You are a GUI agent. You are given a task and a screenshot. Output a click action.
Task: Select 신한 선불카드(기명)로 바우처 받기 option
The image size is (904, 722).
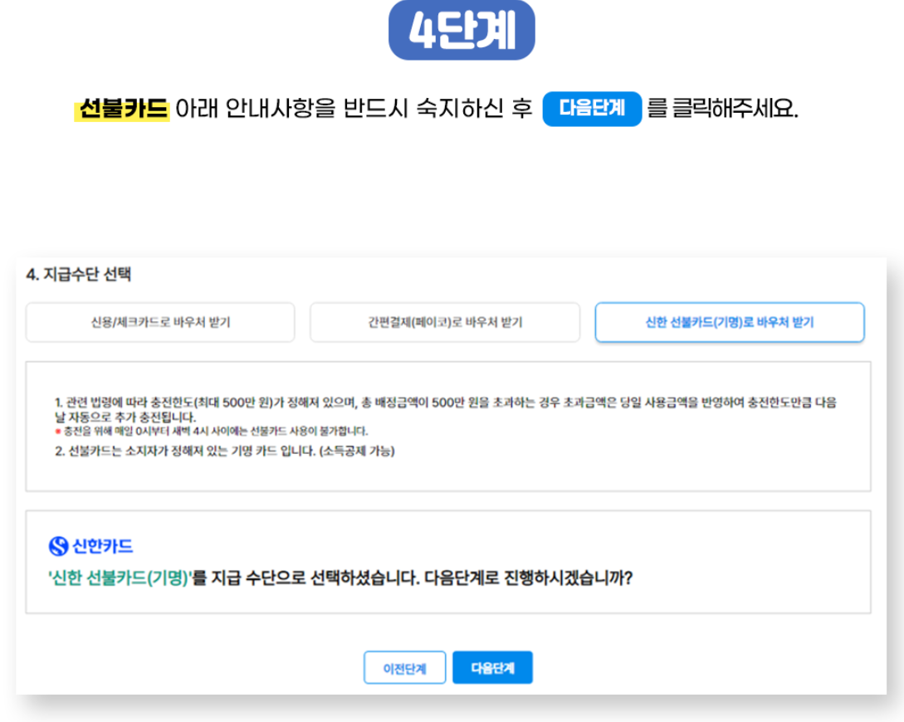[x=730, y=322]
